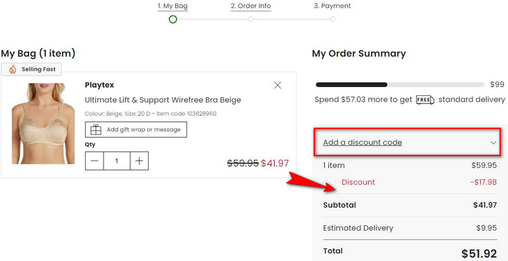Decrease quantity with the minus button
This screenshot has height=261, width=508.
(95, 161)
